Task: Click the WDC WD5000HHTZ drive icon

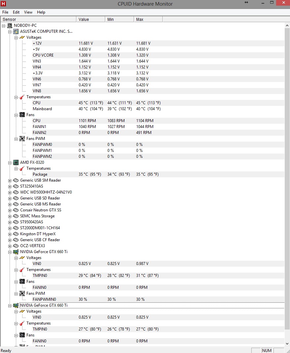Action: click(x=16, y=192)
